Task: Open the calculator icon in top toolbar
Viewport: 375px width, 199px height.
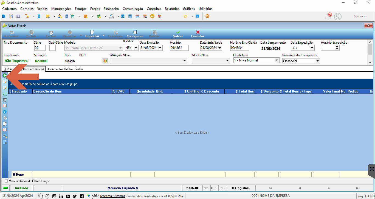Action: coord(130,16)
